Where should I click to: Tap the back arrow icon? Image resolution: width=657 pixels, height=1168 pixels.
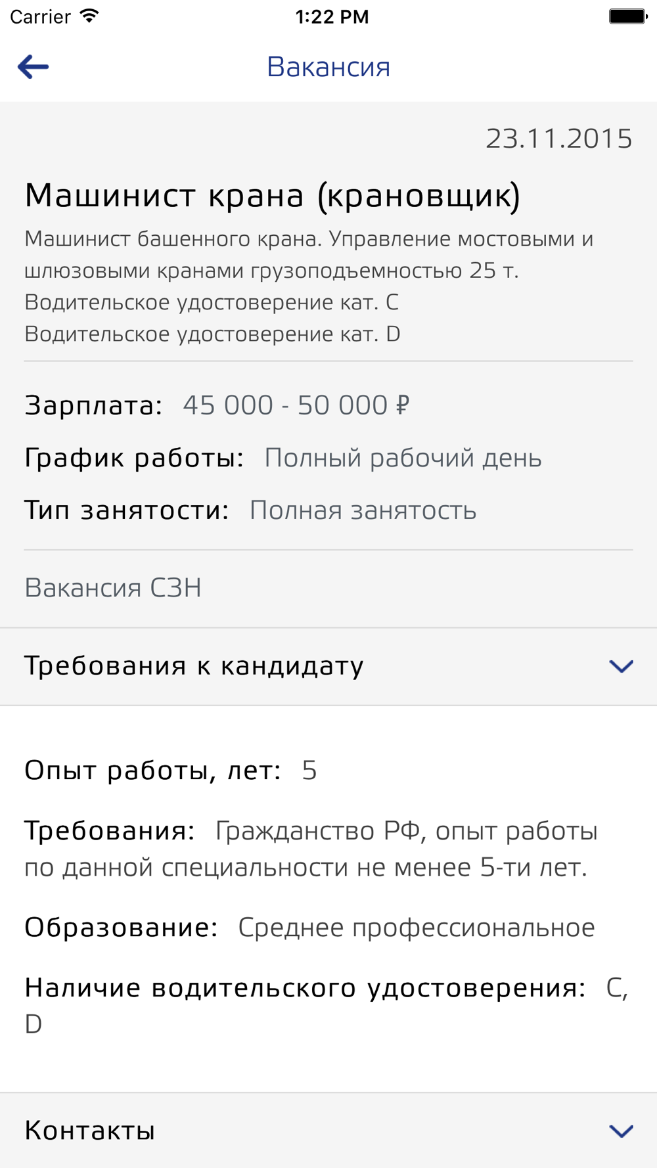pos(33,67)
